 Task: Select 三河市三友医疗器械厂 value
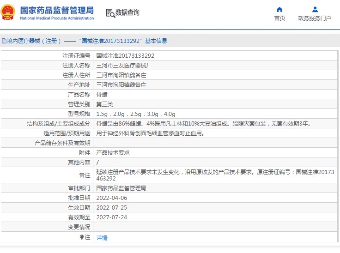(x=124, y=66)
